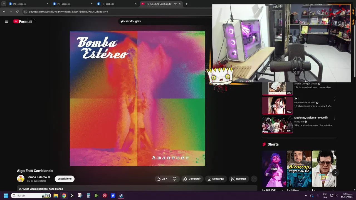Mute the tab using its speaker icon
The height and width of the screenshot is (200, 356).
click(x=175, y=4)
